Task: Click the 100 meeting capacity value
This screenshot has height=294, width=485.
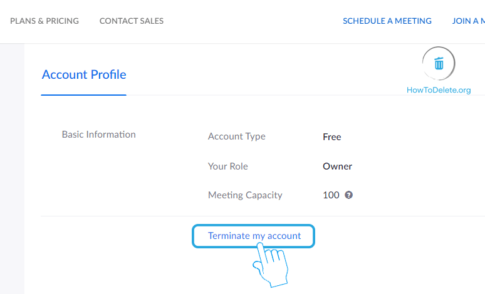Action: (331, 195)
